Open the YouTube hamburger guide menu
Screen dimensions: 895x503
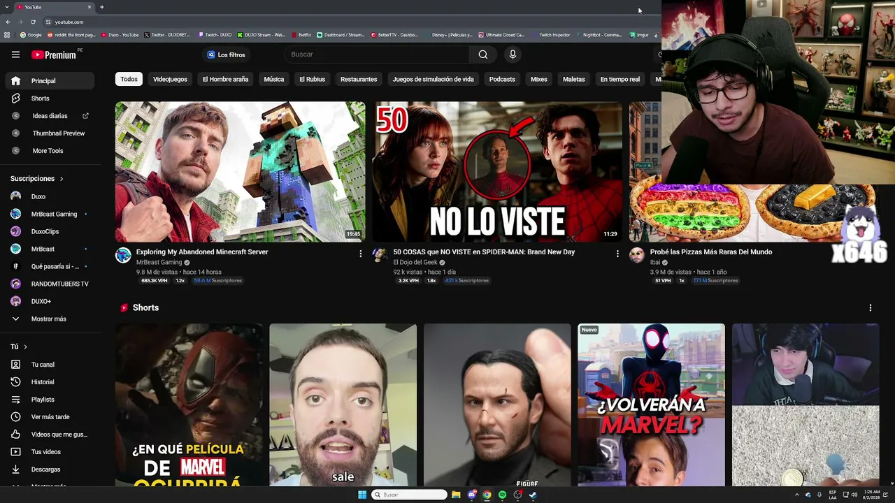(15, 54)
